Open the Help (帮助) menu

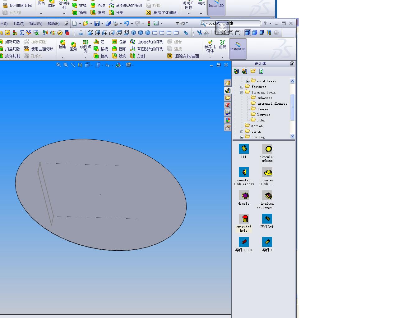(x=53, y=24)
